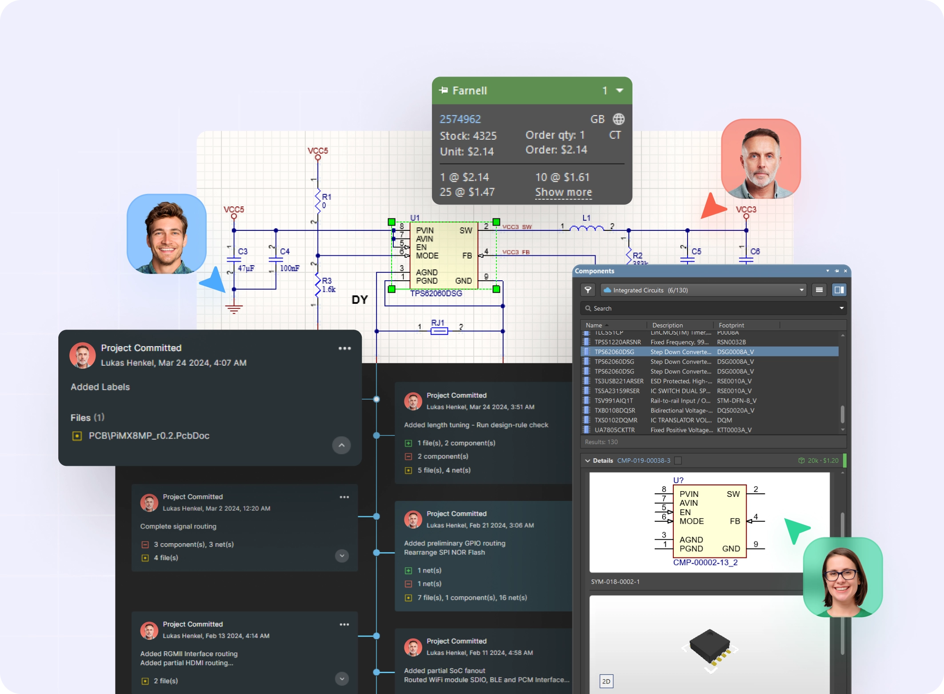Click the Components Search field
This screenshot has height=694, width=944.
coord(713,308)
